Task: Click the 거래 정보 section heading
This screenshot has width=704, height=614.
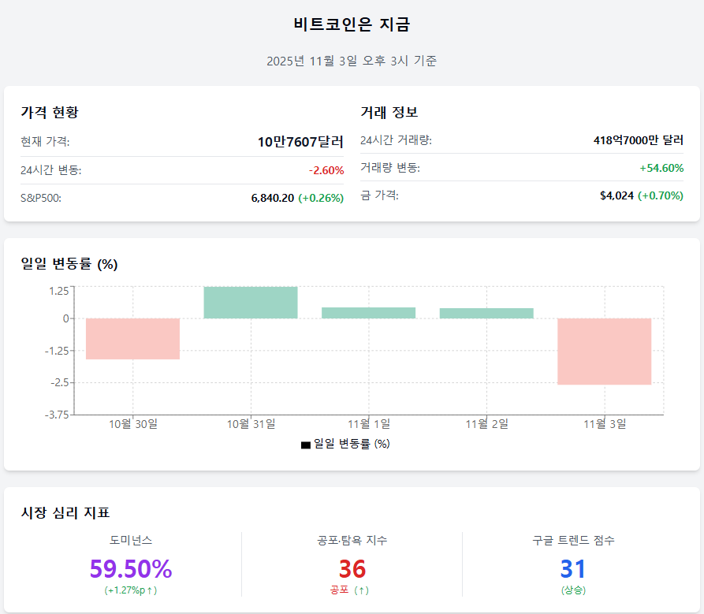Action: coord(389,113)
